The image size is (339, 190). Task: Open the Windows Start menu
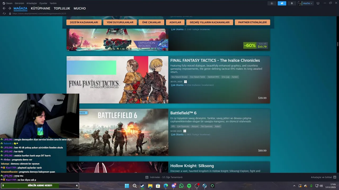127,186
